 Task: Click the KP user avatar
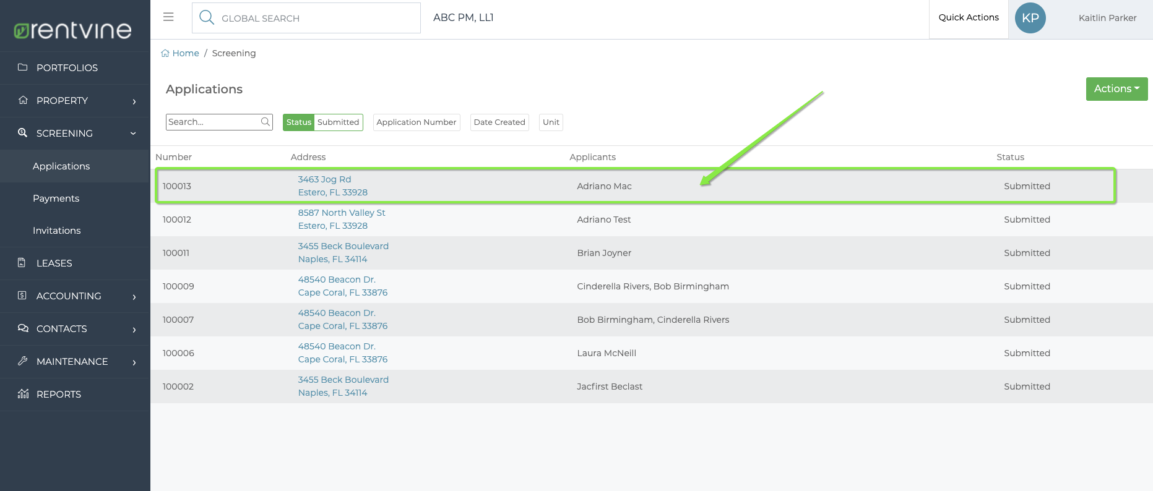point(1030,18)
